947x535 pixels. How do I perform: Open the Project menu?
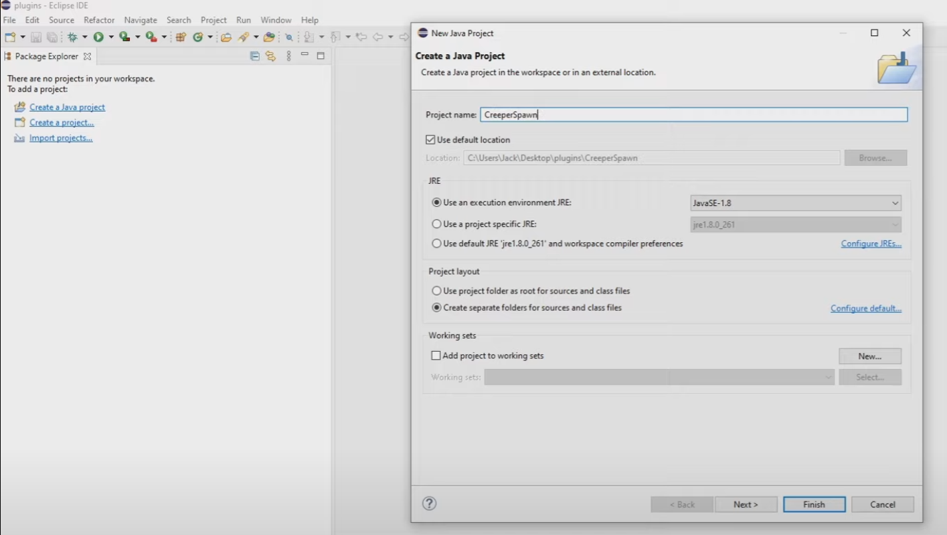pos(213,20)
